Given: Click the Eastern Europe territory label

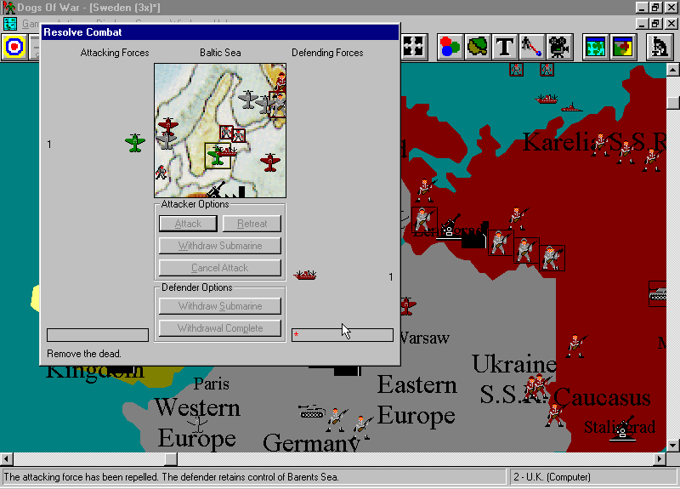Looking at the screenshot, I should click(x=416, y=401).
